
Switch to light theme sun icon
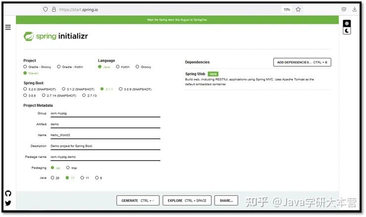coord(347,23)
